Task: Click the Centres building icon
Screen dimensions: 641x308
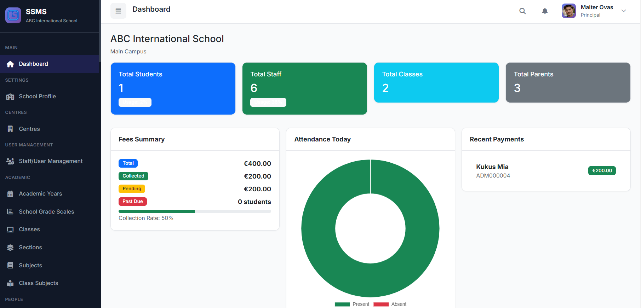Action: [10, 129]
